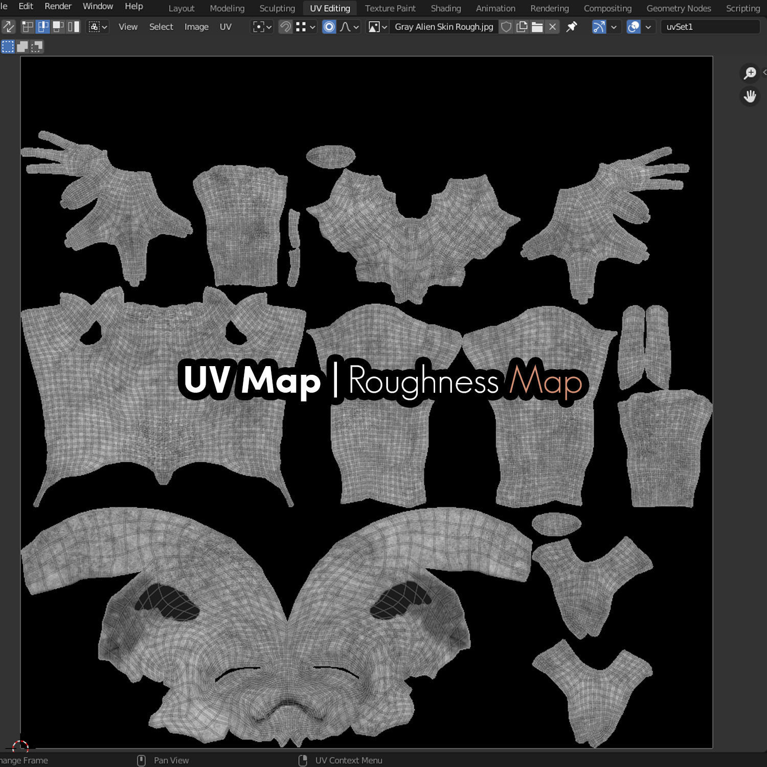Switch to edge select mode
The width and height of the screenshot is (767, 767).
(43, 27)
